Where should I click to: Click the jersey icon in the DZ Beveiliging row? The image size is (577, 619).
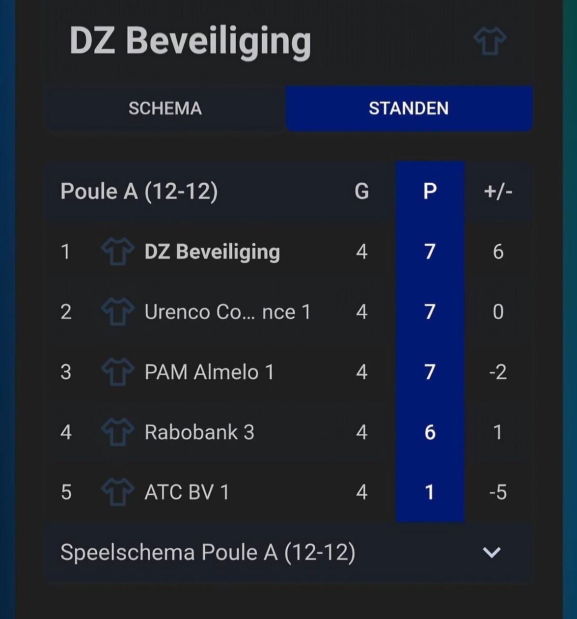pyautogui.click(x=117, y=252)
